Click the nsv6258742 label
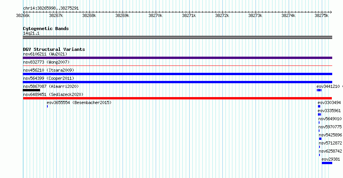This screenshot has width=343, height=178. [x=330, y=151]
